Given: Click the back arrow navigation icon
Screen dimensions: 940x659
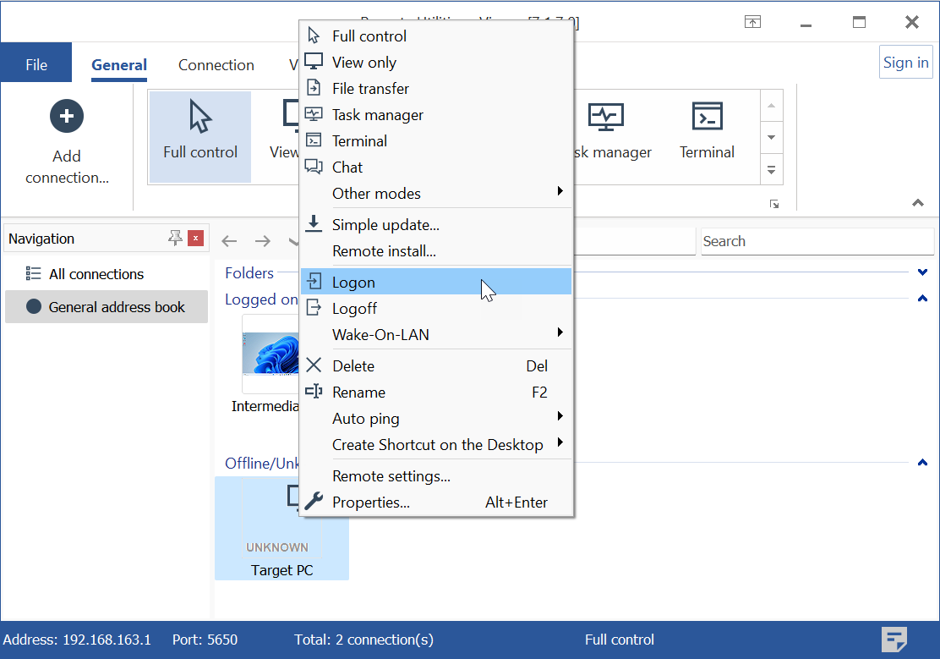Looking at the screenshot, I should (x=229, y=241).
